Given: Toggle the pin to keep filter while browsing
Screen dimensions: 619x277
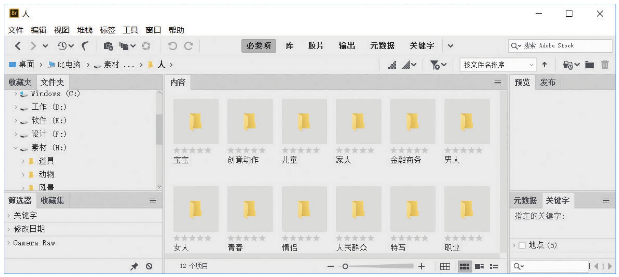Looking at the screenshot, I should coord(134,266).
